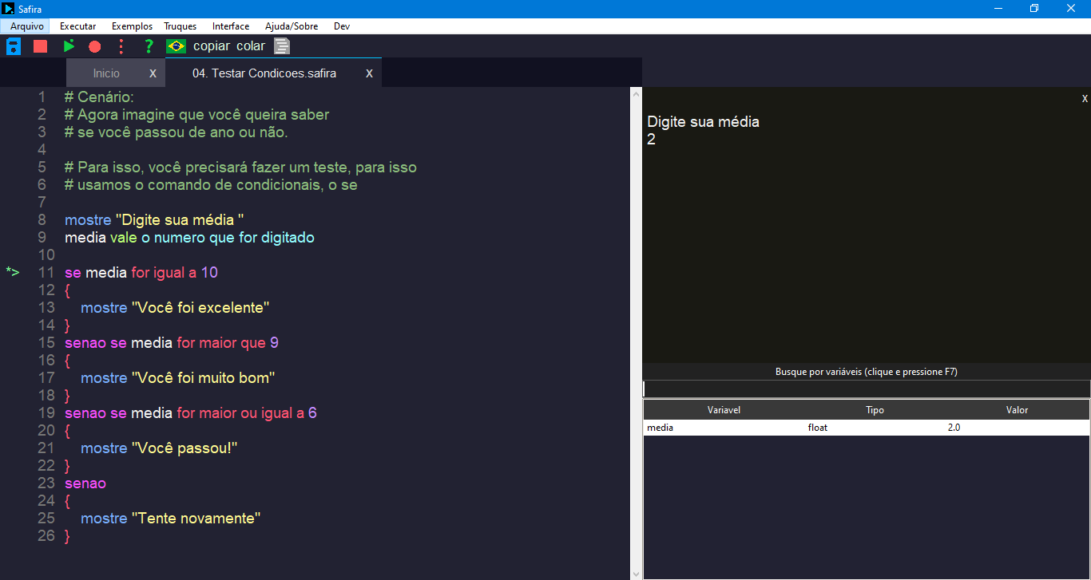Stop execution with the red square icon

tap(40, 46)
